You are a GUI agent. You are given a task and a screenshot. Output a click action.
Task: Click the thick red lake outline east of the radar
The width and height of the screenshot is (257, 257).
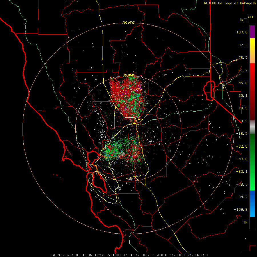point(209,91)
